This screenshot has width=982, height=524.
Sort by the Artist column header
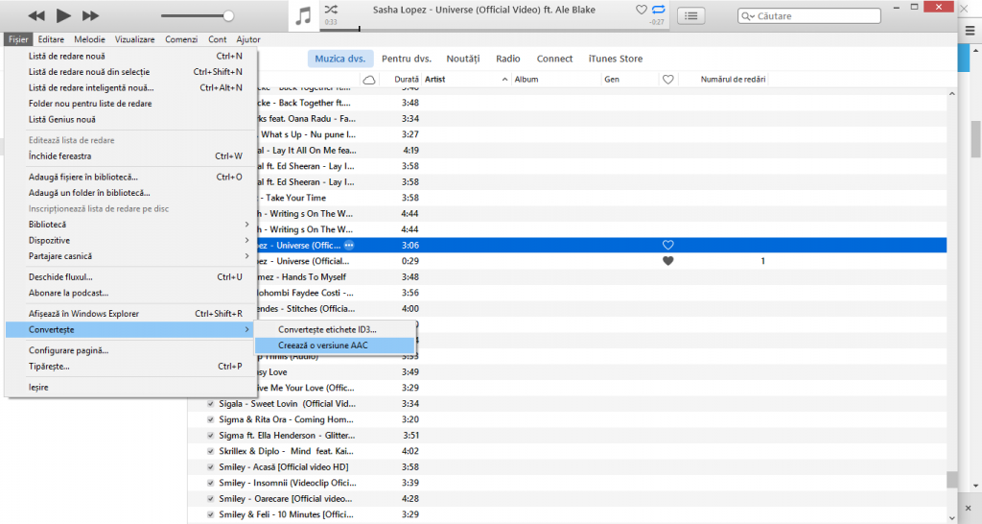466,80
